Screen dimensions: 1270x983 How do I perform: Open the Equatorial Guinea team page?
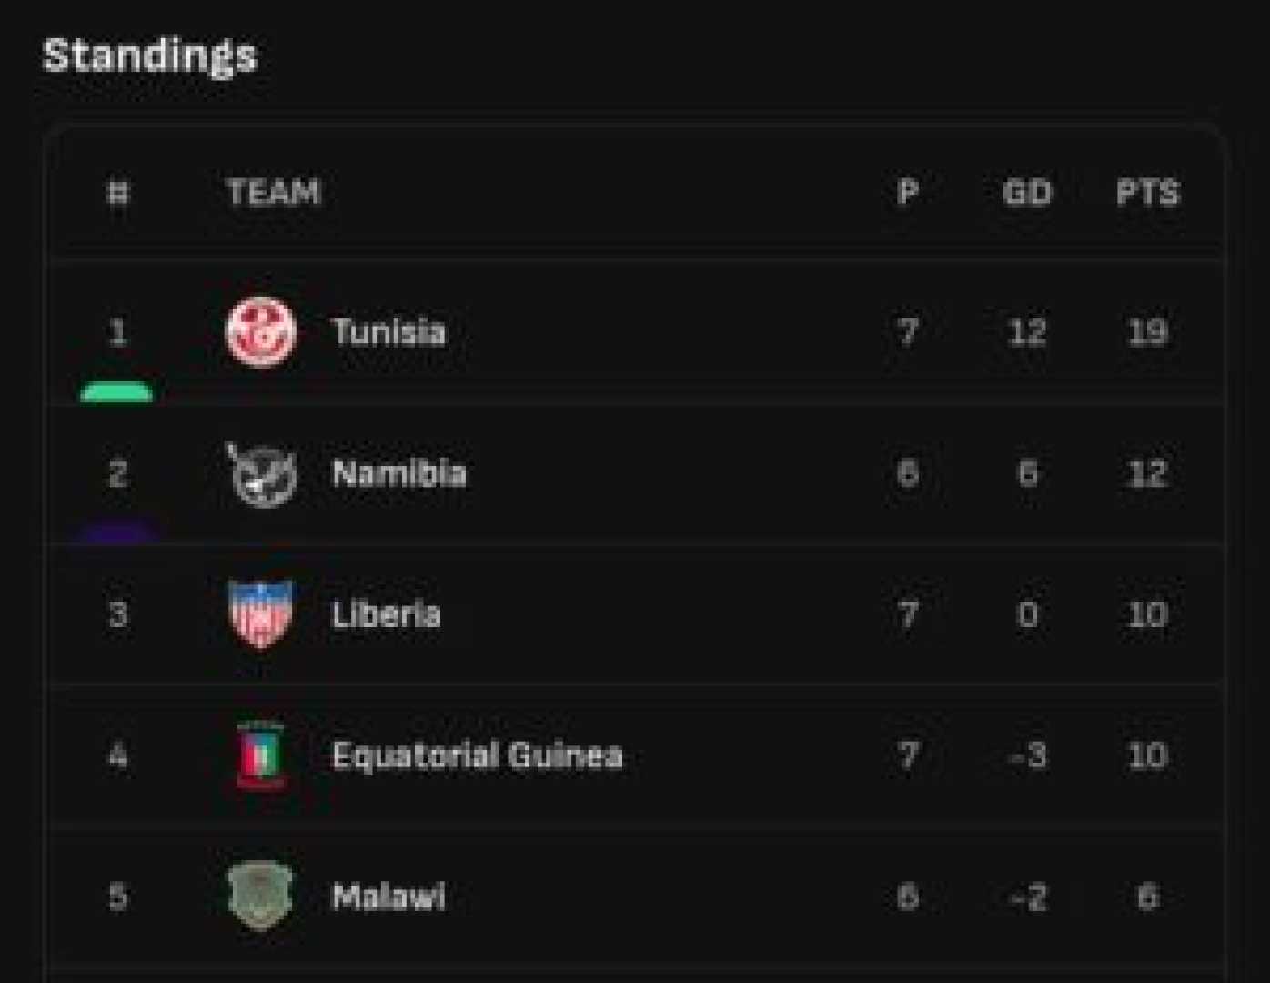coord(477,755)
